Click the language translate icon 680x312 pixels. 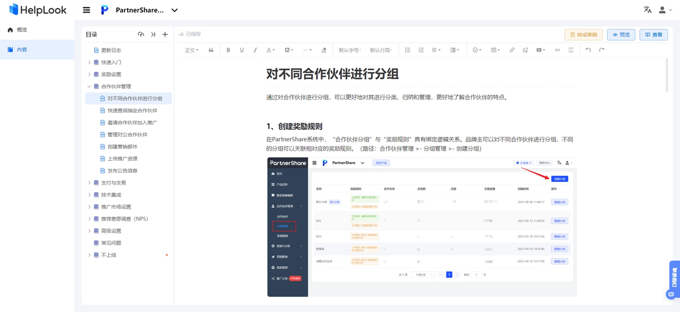[647, 10]
